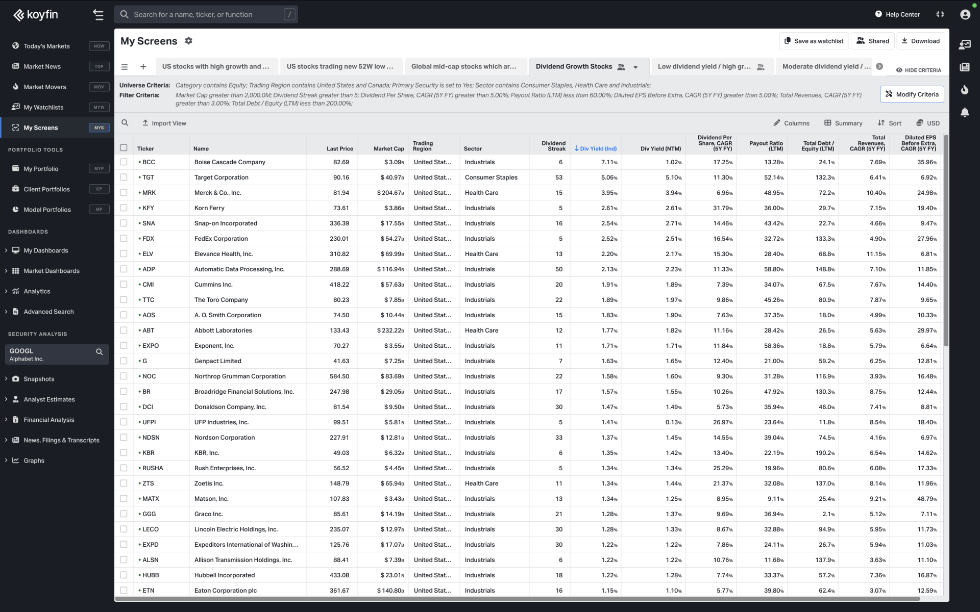The width and height of the screenshot is (980, 612).
Task: Click the screener search magnifier icon
Action: tap(125, 123)
